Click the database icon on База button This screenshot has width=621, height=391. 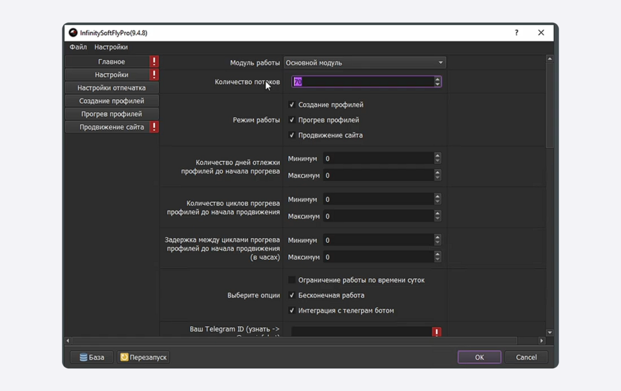click(x=83, y=357)
